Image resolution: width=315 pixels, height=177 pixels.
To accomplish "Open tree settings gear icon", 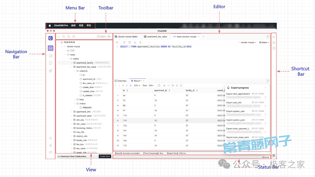I will coord(74,36).
